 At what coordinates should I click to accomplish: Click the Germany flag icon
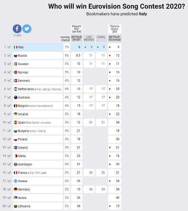(x=15, y=189)
